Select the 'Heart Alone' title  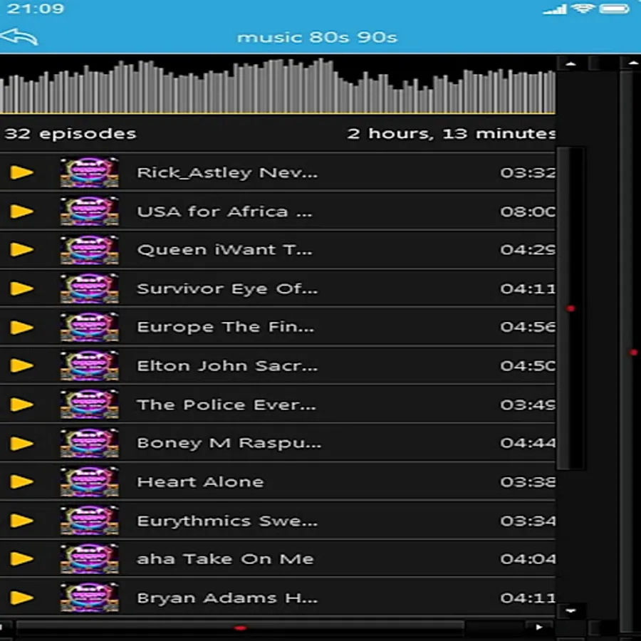click(x=200, y=482)
